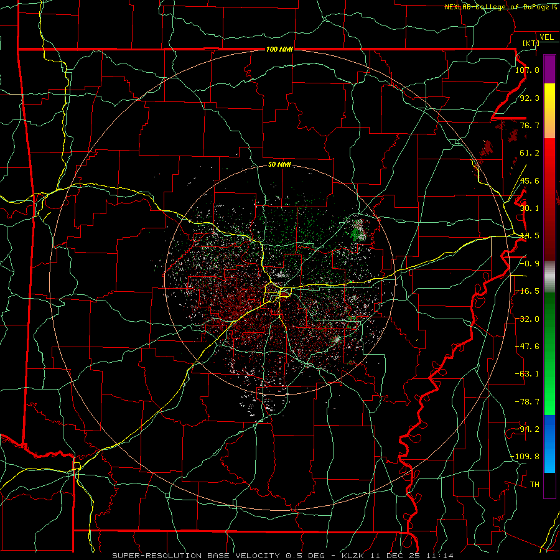The image size is (560, 560).
Task: Click the blue segment of velocity color bar
Action: tap(549, 443)
